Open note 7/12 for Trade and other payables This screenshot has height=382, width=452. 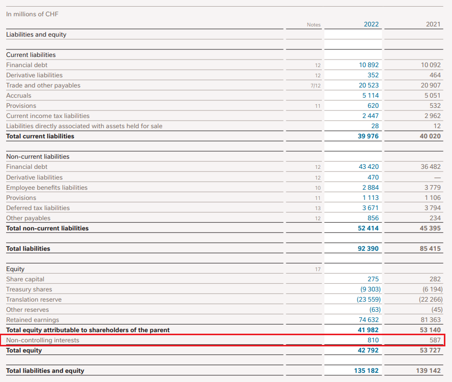point(315,85)
